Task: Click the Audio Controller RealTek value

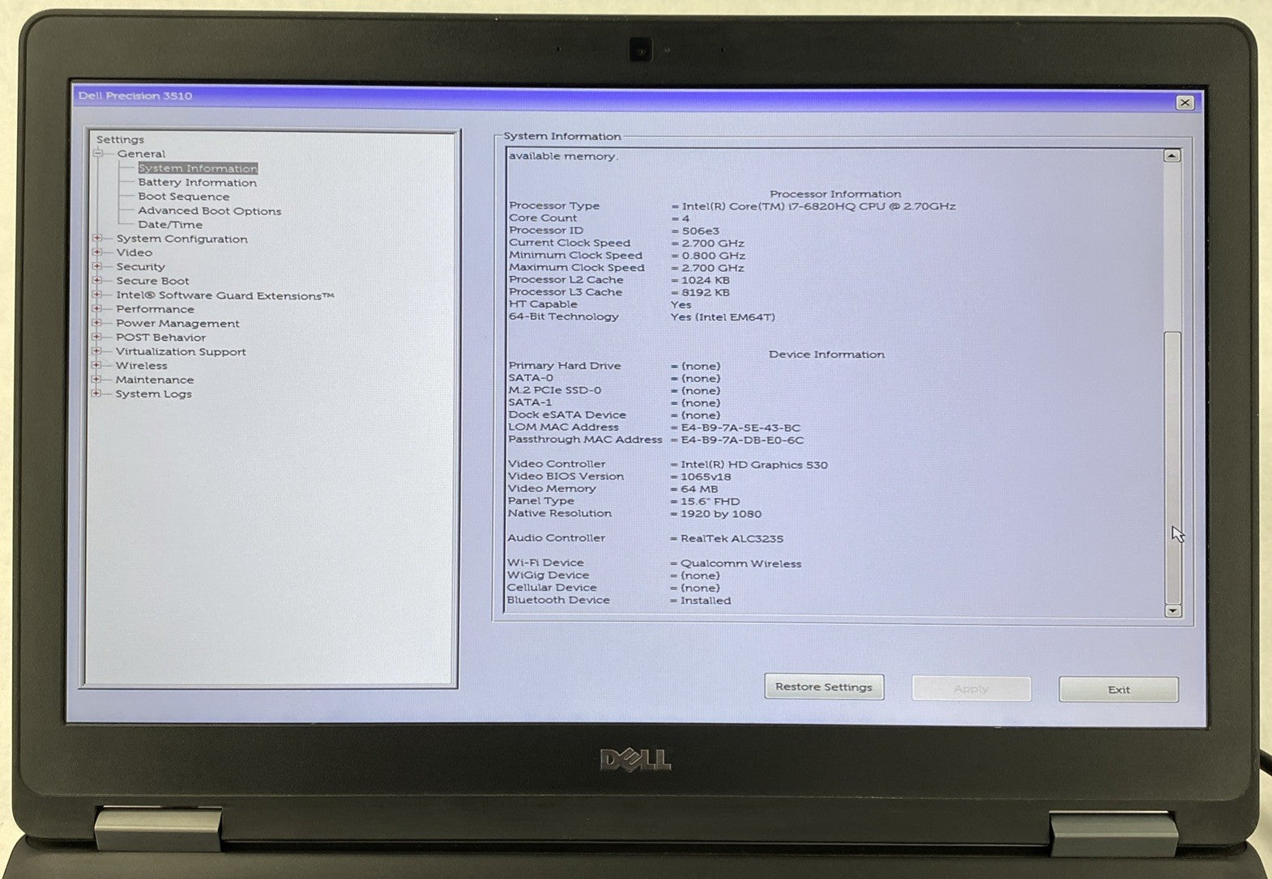Action: click(732, 538)
